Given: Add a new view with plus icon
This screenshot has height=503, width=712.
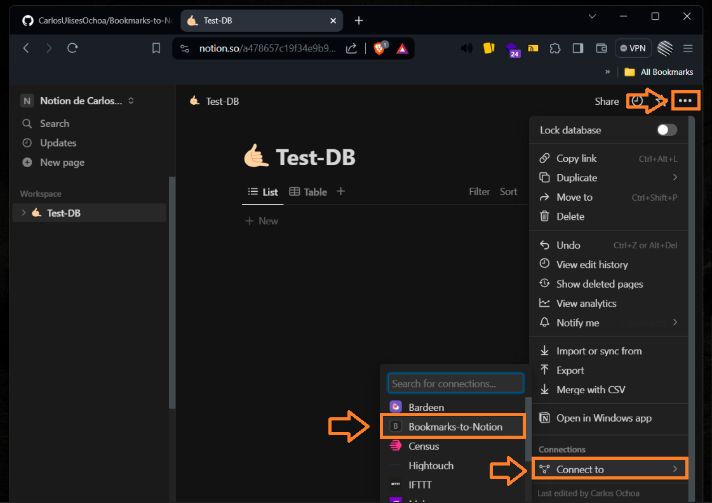Looking at the screenshot, I should pyautogui.click(x=340, y=192).
